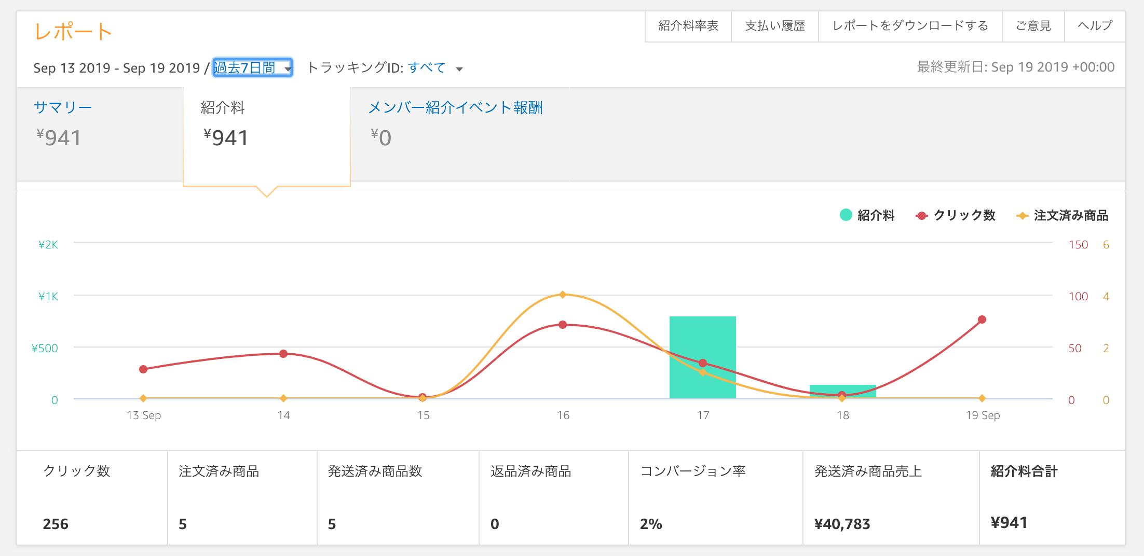The image size is (1144, 556).
Task: Open the ヘルプ help page
Action: pos(1095,26)
